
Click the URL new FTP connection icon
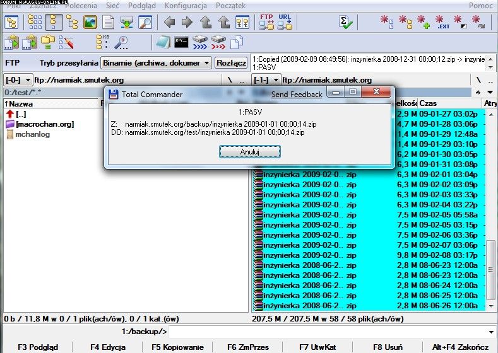[x=285, y=22]
